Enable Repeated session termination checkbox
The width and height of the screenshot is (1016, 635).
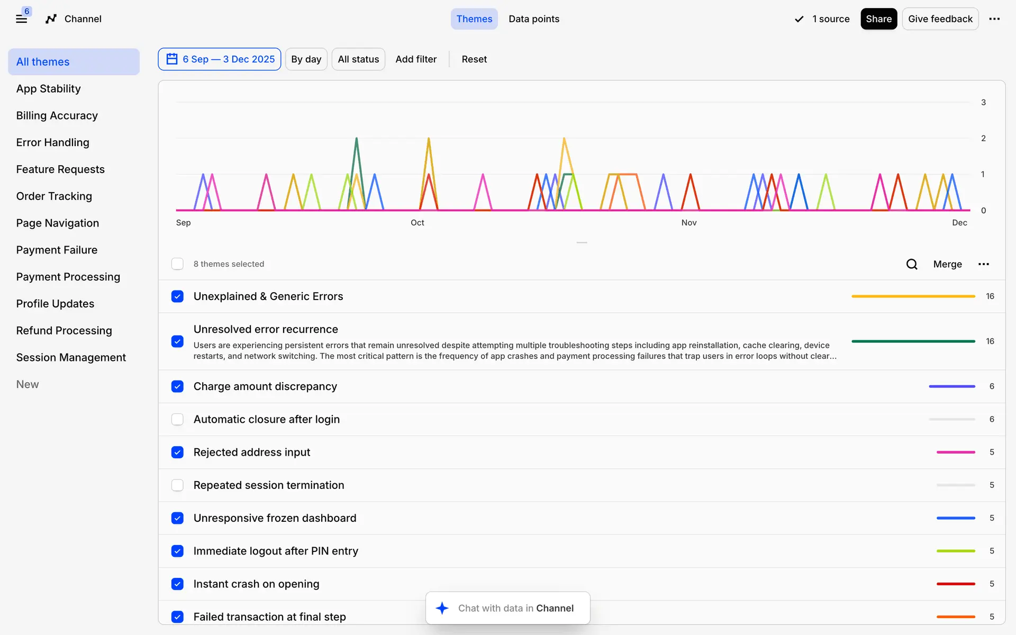177,485
